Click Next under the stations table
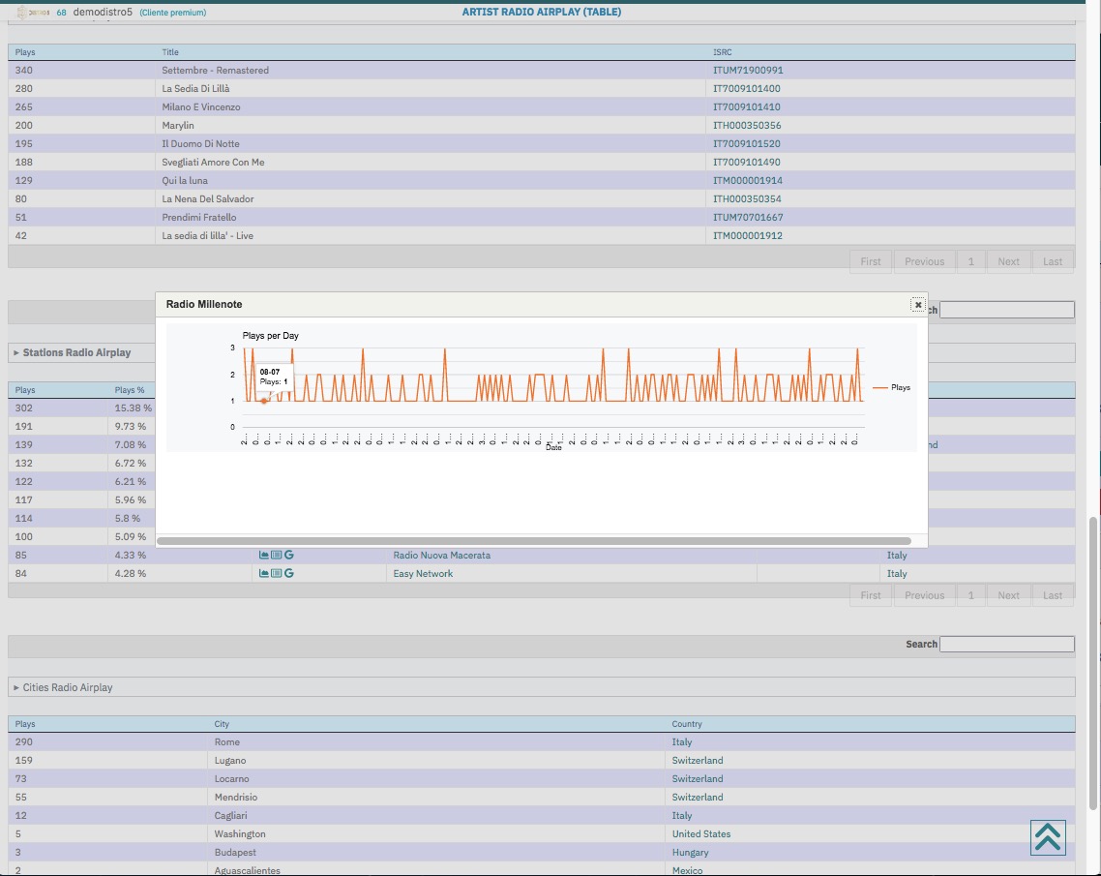 pos(1008,595)
